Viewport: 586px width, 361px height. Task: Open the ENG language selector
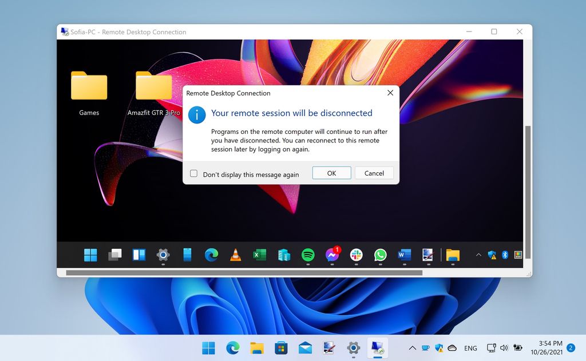[470, 347]
